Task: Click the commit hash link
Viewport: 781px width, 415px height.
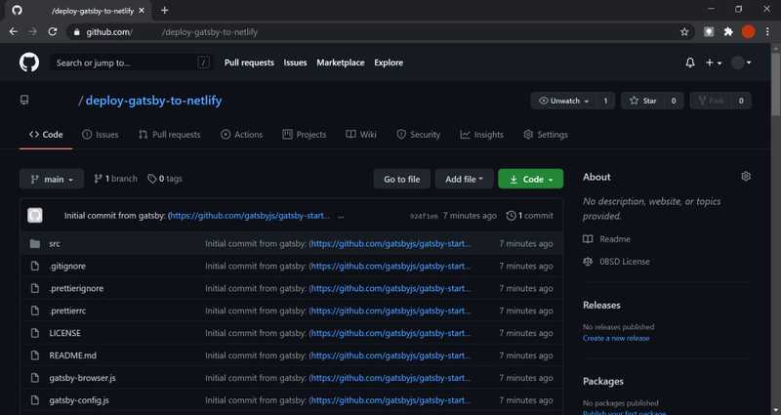Action: pos(424,216)
